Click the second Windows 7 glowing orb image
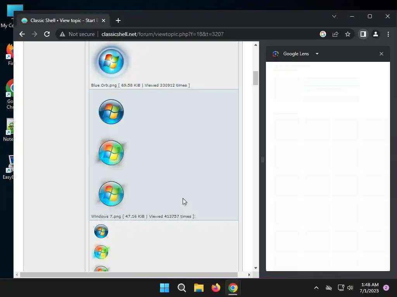This screenshot has height=297, width=397. [x=111, y=152]
